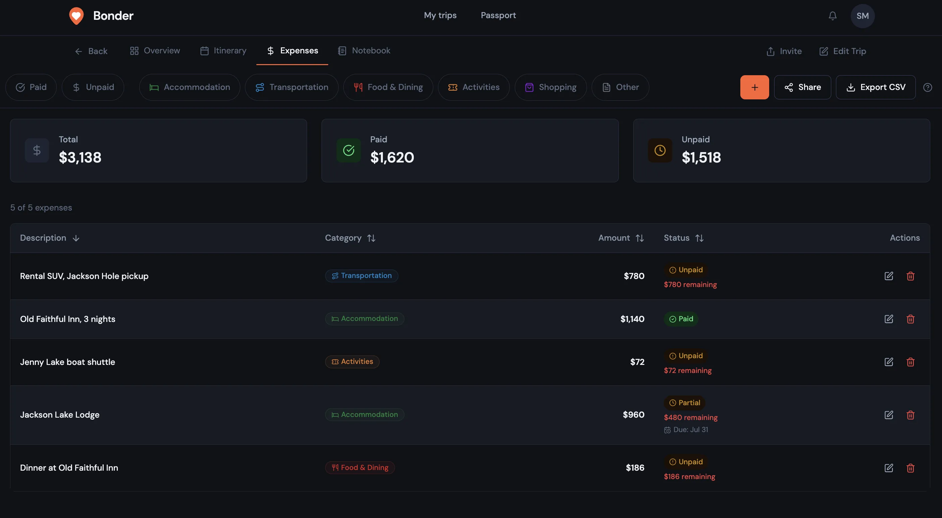The height and width of the screenshot is (518, 942).
Task: Filter by Shopping category
Action: tap(550, 87)
